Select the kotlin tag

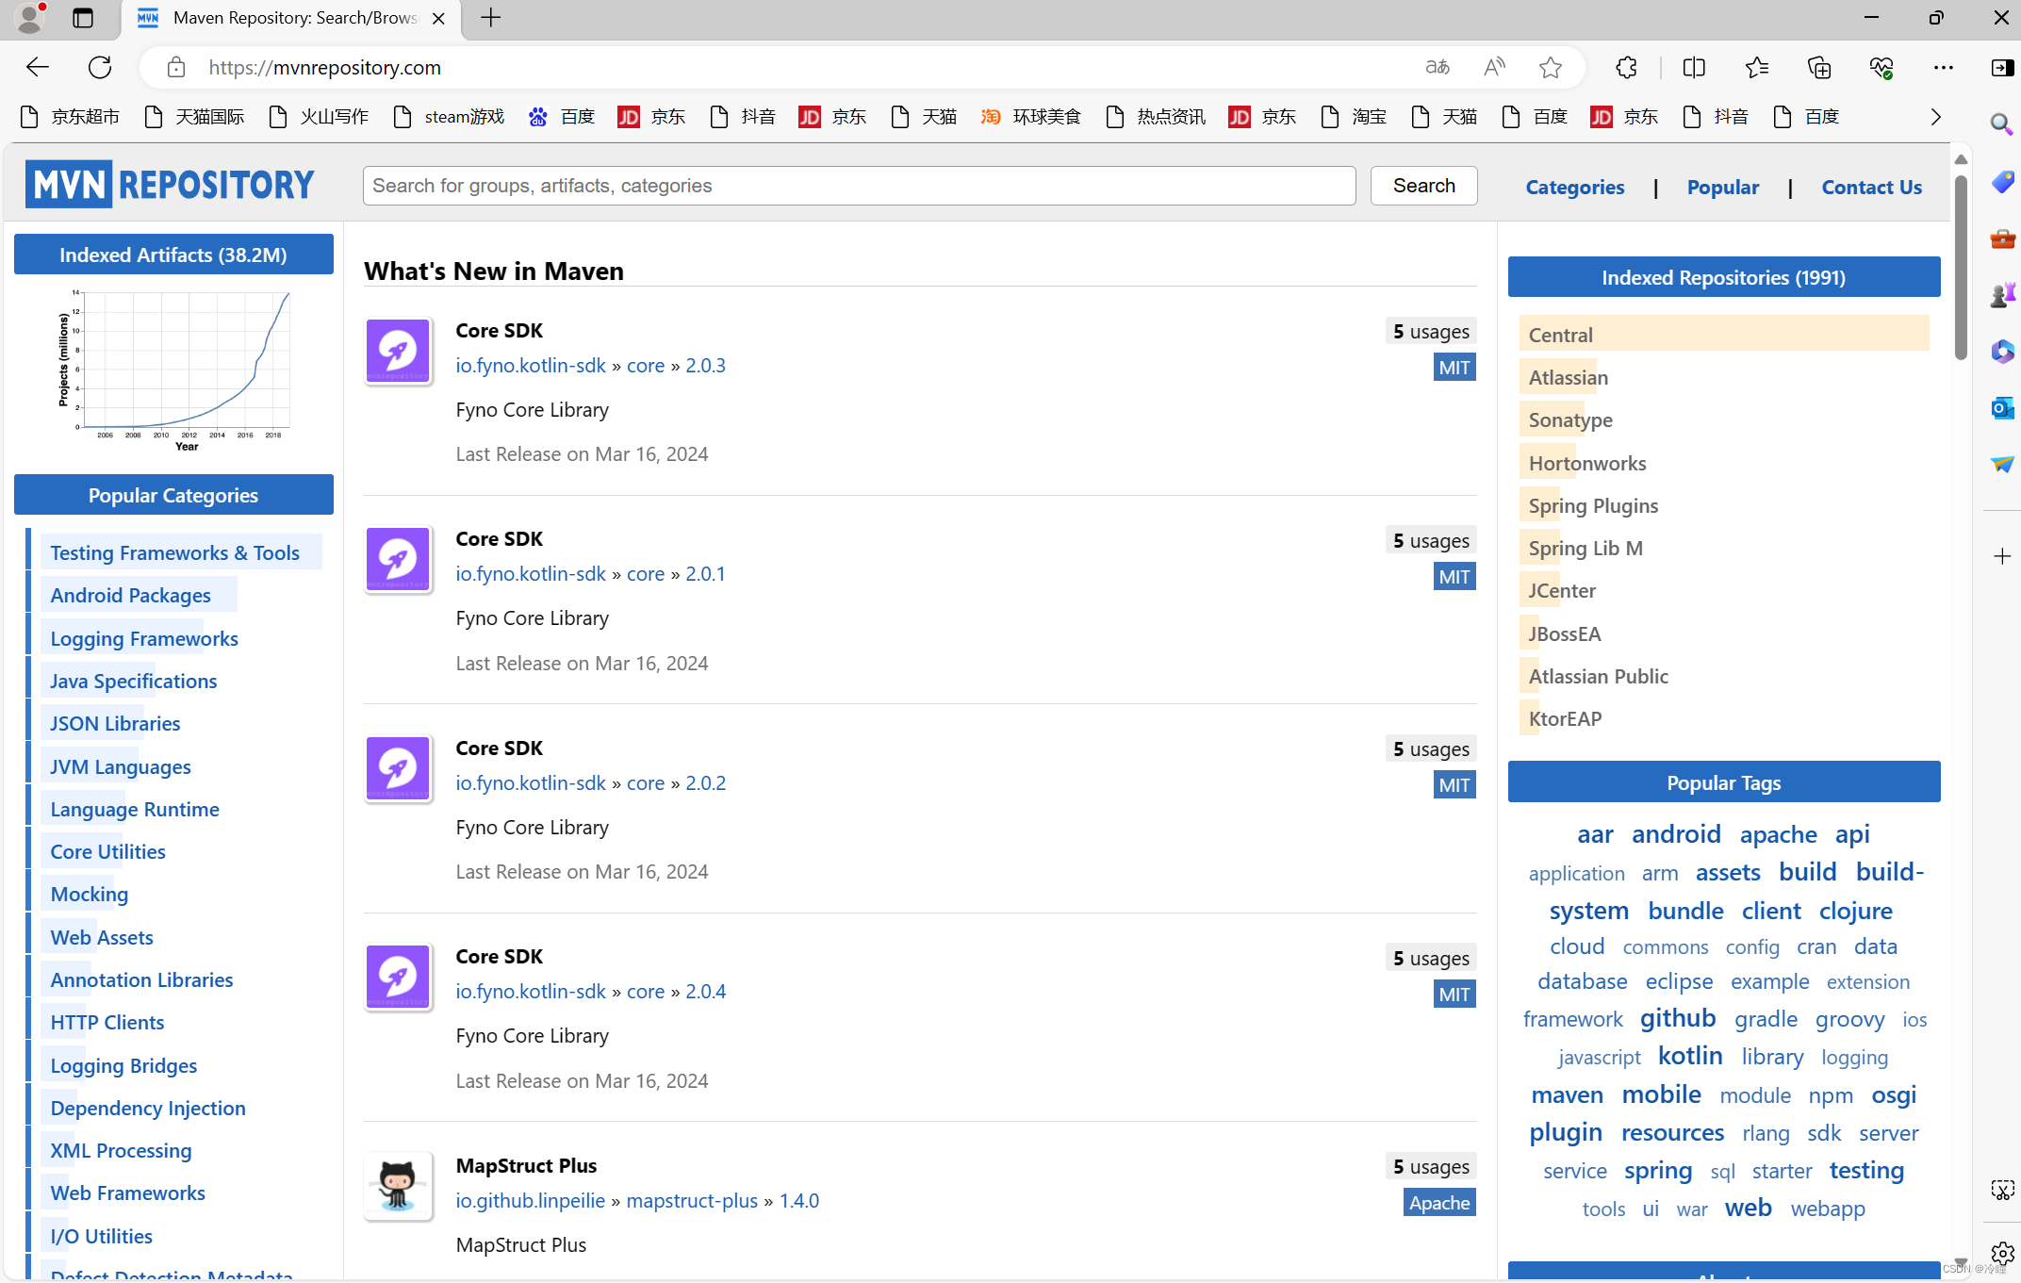1690,1055
